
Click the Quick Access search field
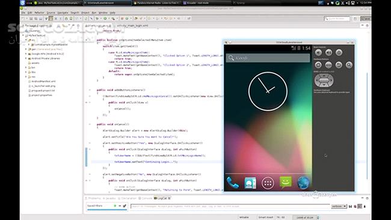coord(337,19)
